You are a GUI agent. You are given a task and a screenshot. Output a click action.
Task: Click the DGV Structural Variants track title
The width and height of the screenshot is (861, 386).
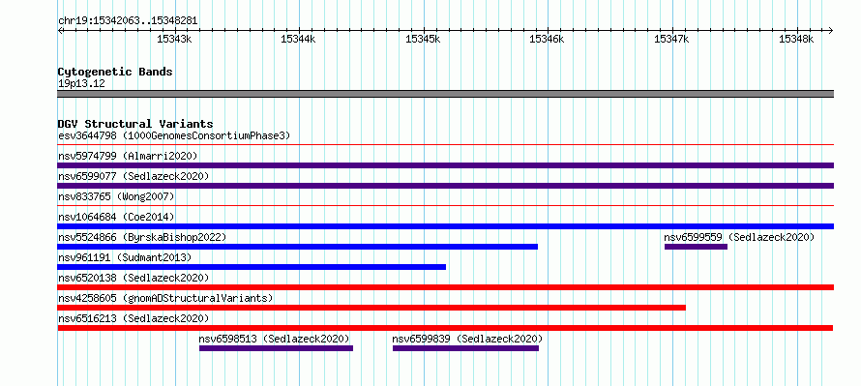coord(135,124)
